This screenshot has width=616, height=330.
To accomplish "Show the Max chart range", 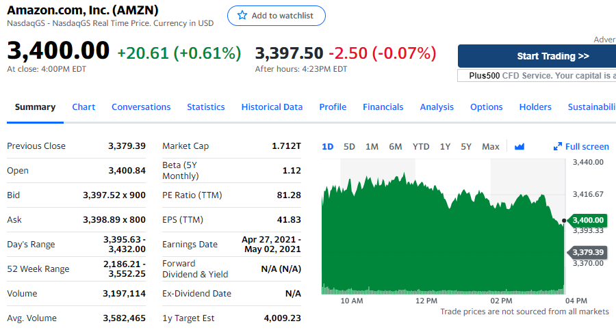I will (x=490, y=147).
